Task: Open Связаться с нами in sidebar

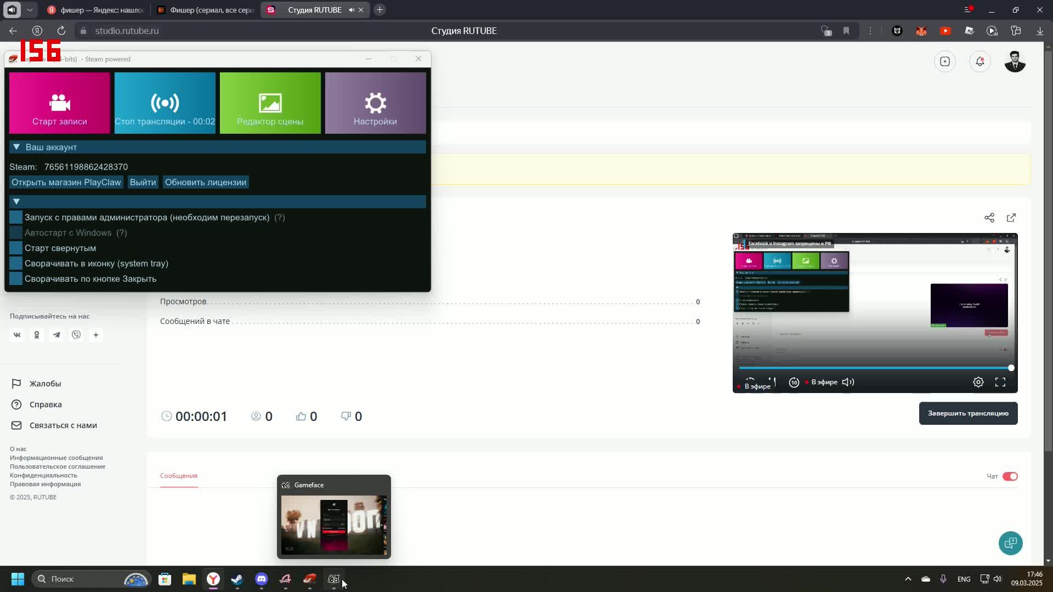Action: click(x=54, y=425)
